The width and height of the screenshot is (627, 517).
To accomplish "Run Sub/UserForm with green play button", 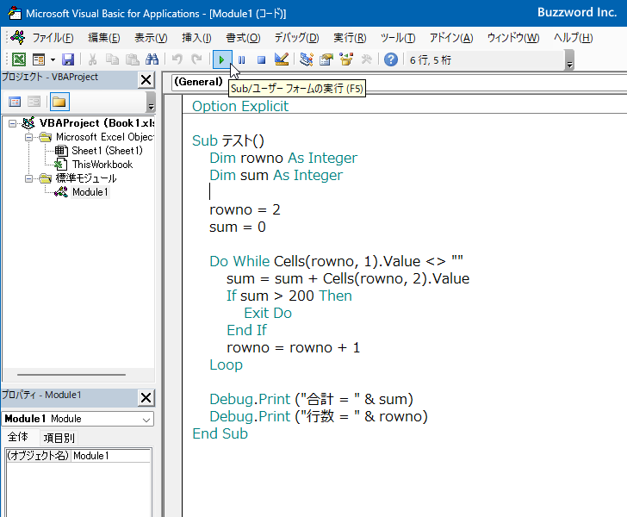I will pos(222,59).
